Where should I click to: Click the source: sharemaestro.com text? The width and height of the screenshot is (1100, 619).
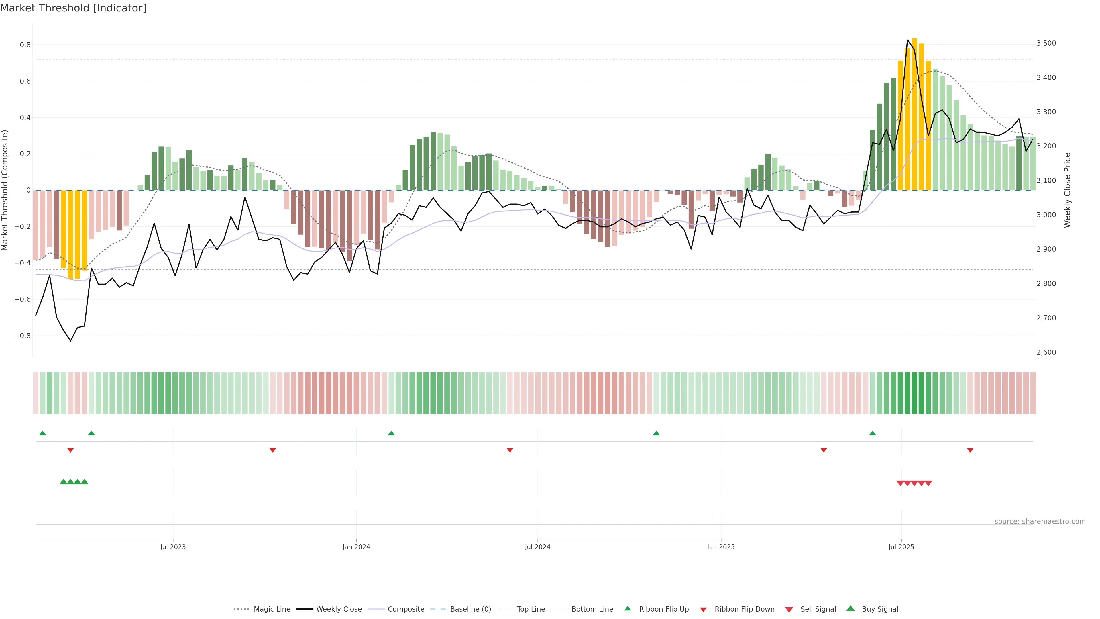click(x=1040, y=521)
